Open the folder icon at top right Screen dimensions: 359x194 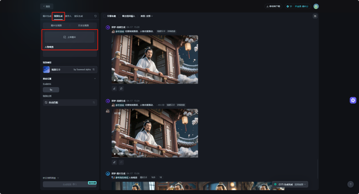tap(315, 16)
